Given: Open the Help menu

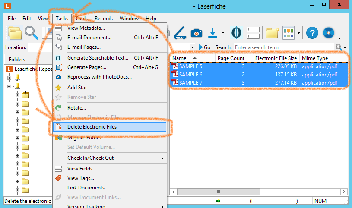Looking at the screenshot, I should coord(151,19).
